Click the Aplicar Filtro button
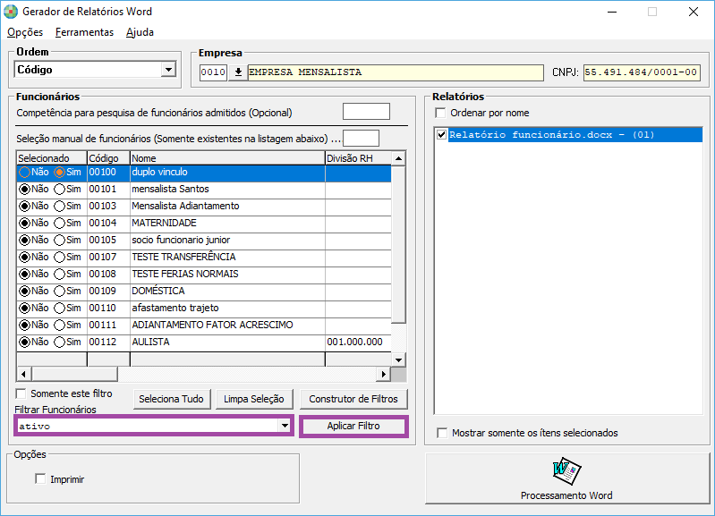The image size is (715, 516). click(353, 426)
